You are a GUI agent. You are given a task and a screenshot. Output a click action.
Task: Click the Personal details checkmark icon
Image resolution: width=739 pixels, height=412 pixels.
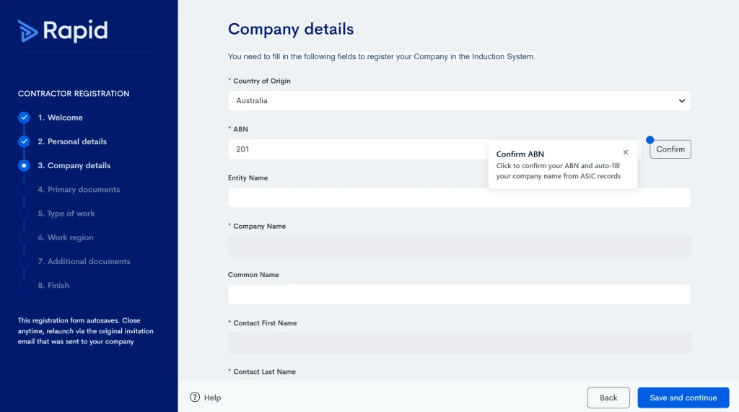coord(24,141)
